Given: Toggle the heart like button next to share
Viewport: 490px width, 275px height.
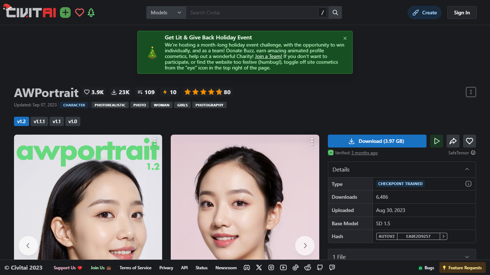Looking at the screenshot, I should [469, 141].
